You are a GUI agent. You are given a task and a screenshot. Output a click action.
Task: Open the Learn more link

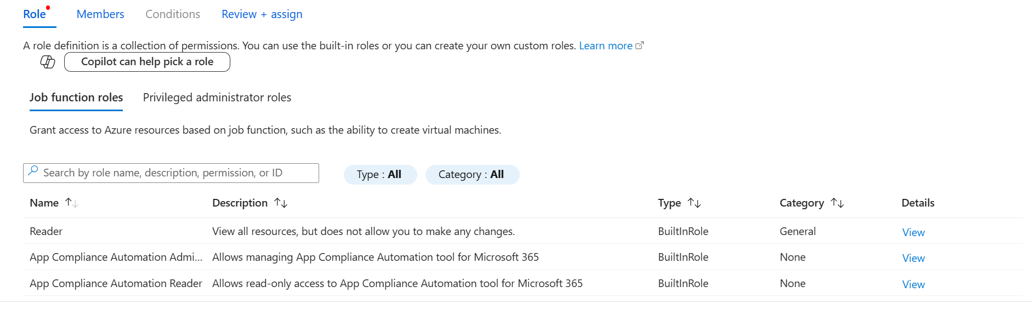coord(606,45)
